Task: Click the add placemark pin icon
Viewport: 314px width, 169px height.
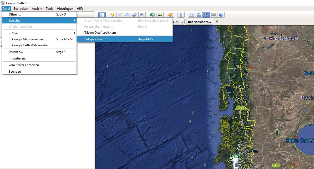Action: [113, 15]
